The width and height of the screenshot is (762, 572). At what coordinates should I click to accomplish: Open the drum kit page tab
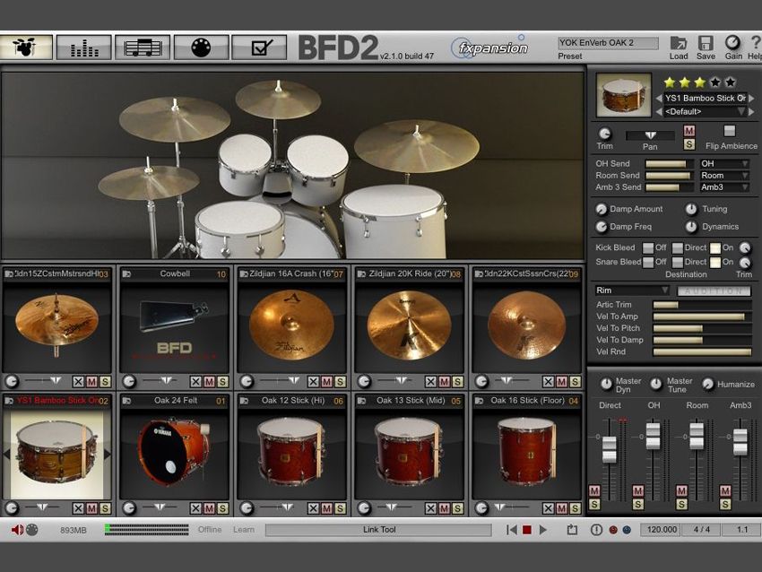tap(26, 48)
